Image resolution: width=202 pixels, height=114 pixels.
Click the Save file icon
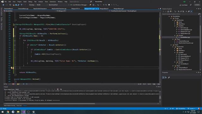(x=16, y=5)
